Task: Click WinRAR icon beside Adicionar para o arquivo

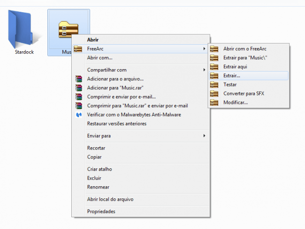Action: pyautogui.click(x=78, y=79)
